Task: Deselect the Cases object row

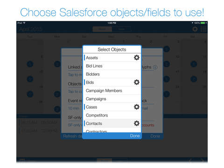Action: click(x=112, y=107)
